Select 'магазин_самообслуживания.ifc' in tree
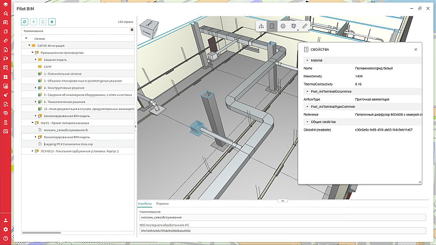 65,130
